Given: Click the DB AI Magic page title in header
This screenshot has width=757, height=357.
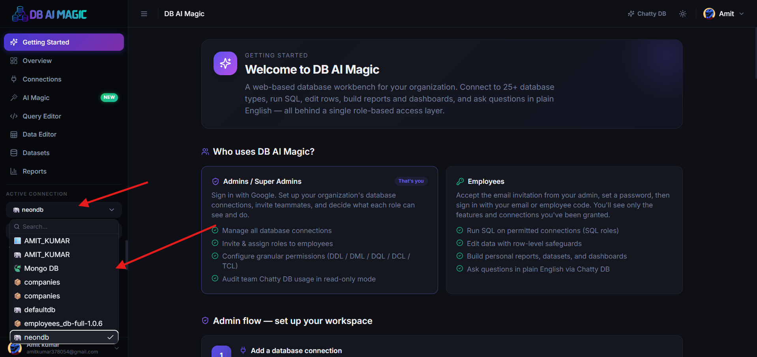Looking at the screenshot, I should tap(184, 14).
